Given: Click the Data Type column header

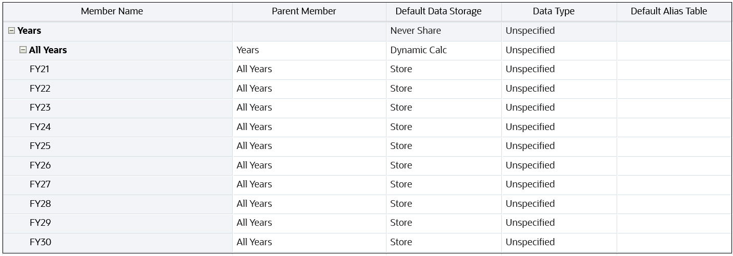Looking at the screenshot, I should (x=554, y=11).
